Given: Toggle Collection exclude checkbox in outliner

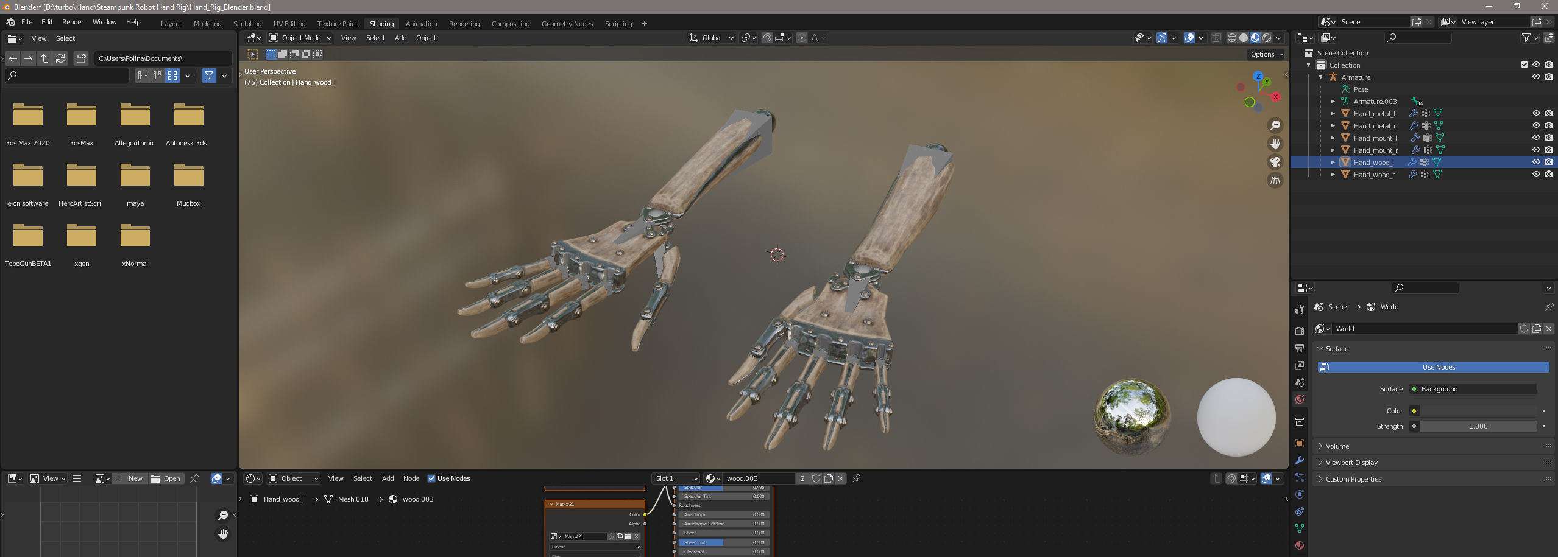Looking at the screenshot, I should click(1524, 65).
